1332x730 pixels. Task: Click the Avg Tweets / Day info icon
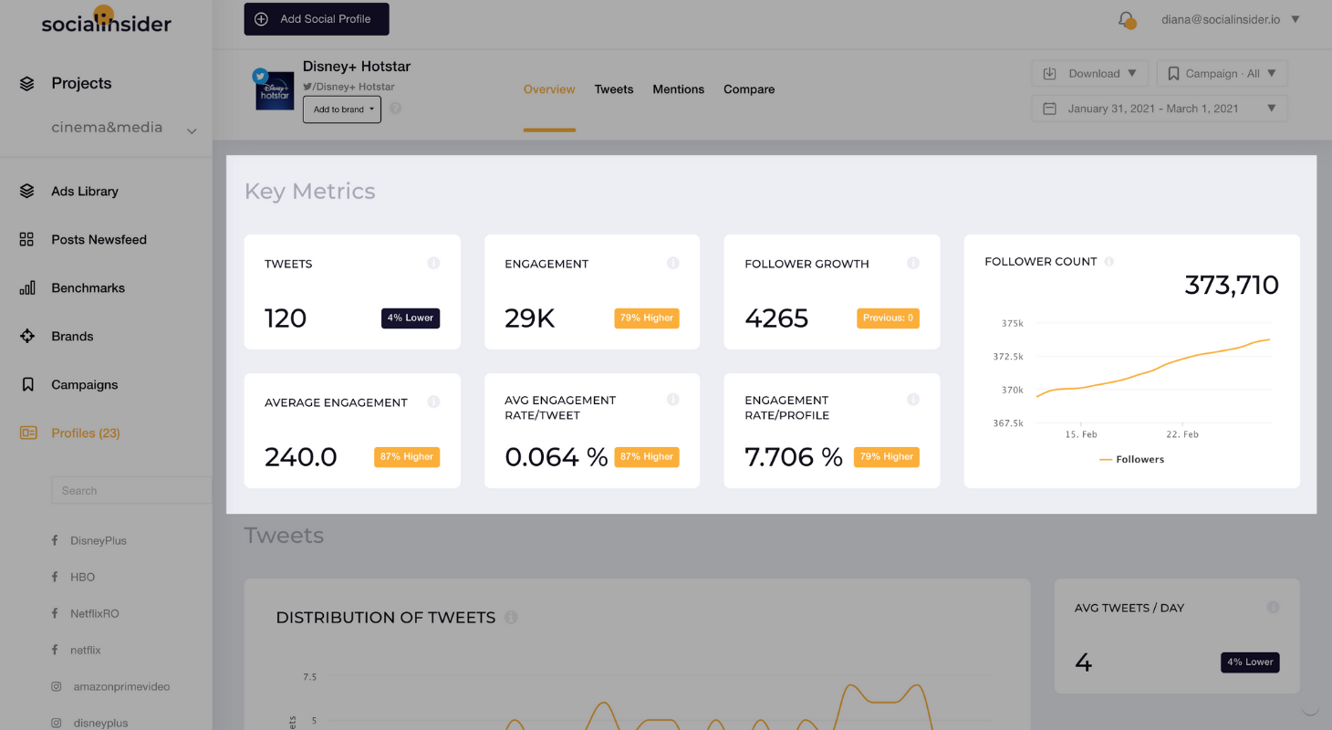coord(1273,607)
